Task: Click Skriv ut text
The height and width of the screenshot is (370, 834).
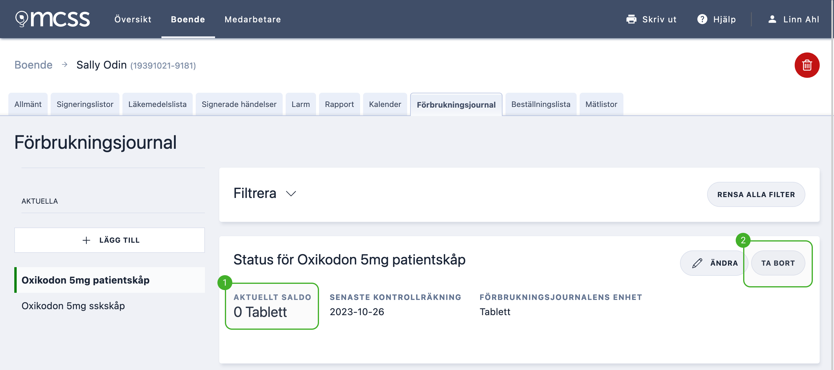Action: (659, 19)
